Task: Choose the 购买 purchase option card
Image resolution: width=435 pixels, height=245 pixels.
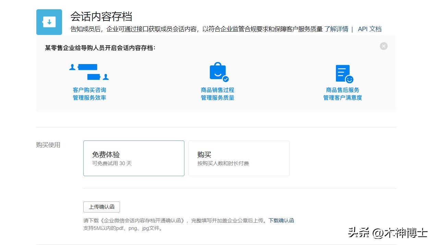Action: click(239, 158)
